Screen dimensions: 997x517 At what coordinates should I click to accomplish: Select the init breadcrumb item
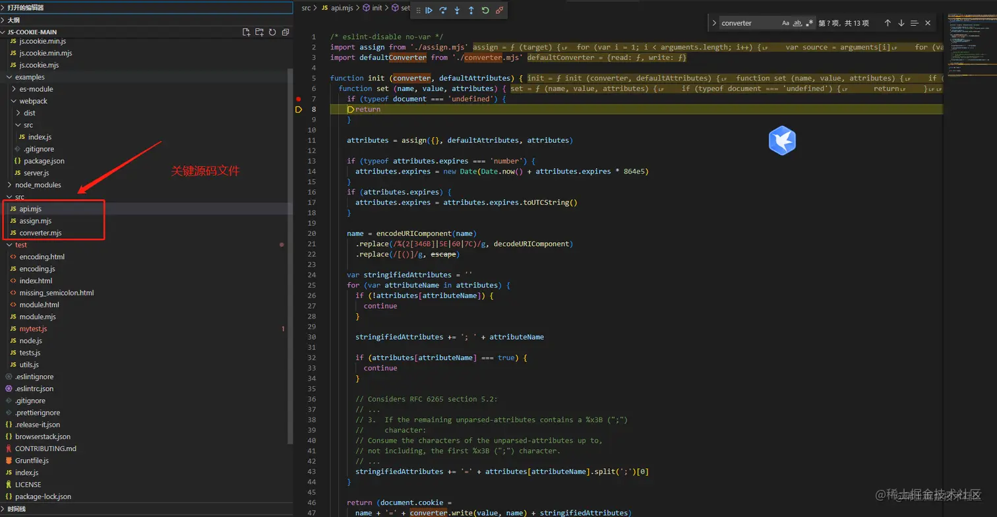(377, 8)
